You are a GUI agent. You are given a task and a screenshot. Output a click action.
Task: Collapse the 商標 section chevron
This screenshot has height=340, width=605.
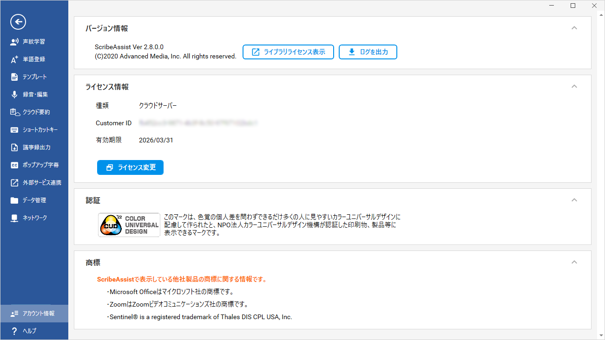click(x=574, y=262)
